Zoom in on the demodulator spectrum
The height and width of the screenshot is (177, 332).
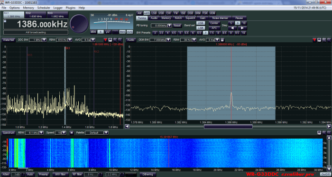[324, 40]
